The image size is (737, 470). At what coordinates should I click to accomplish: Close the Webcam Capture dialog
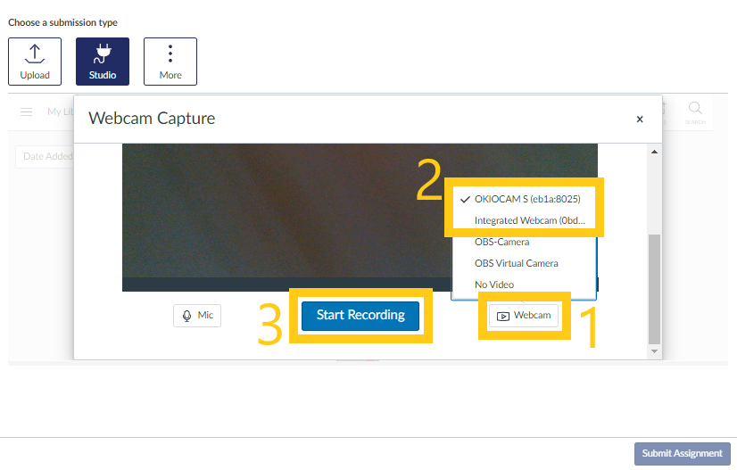pos(639,119)
